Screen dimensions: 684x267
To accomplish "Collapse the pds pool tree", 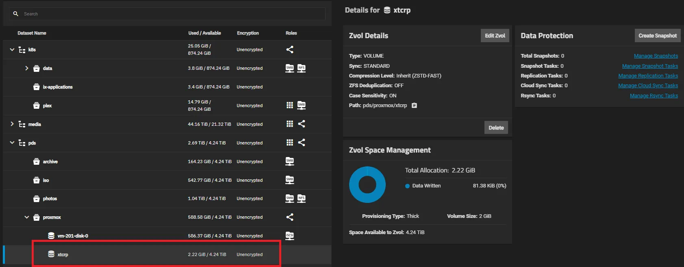I will 12,143.
